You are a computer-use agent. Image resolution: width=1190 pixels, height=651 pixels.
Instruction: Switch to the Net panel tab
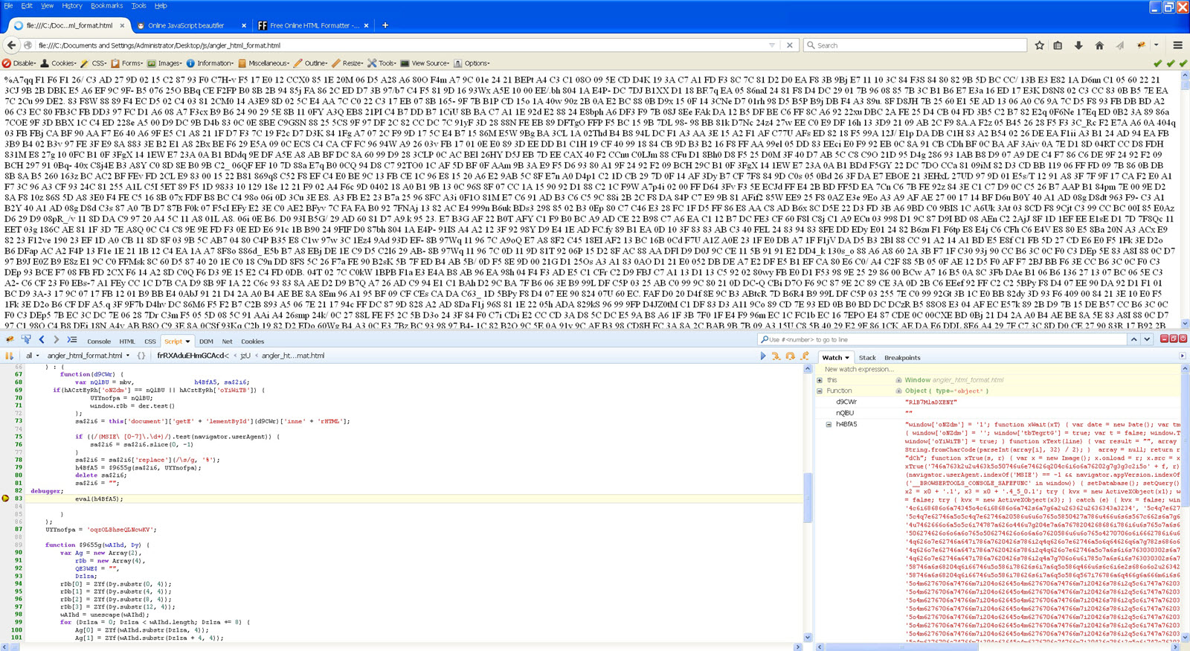click(227, 341)
